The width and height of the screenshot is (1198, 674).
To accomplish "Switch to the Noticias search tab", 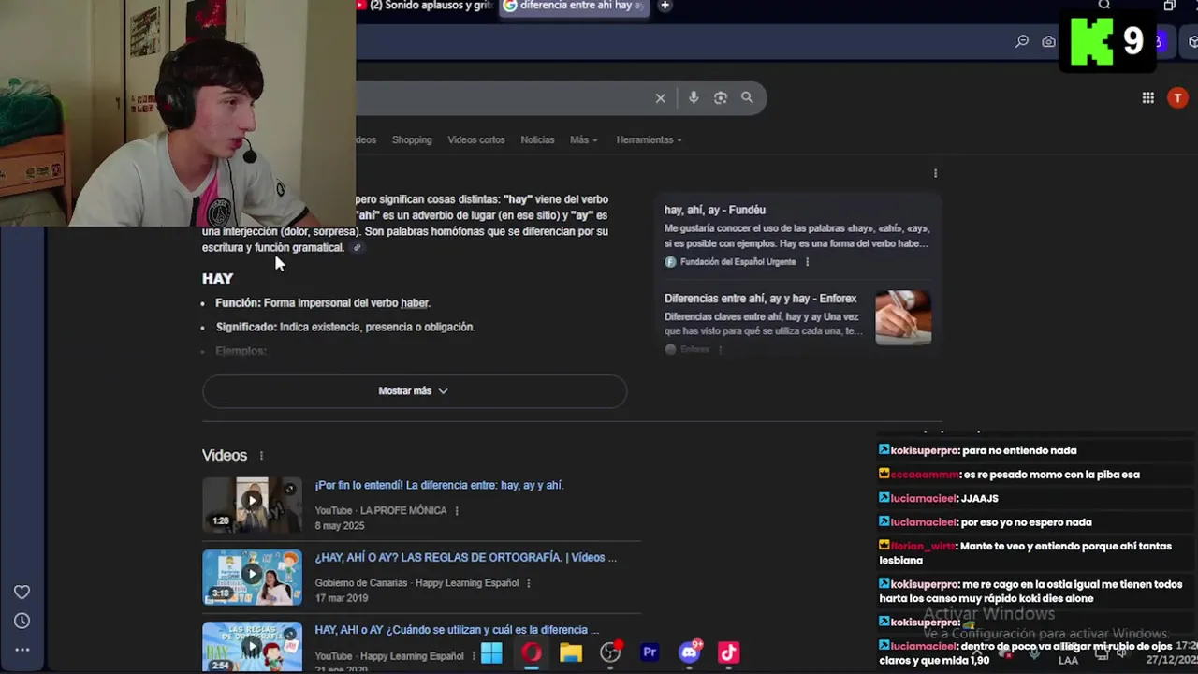I will (x=537, y=140).
